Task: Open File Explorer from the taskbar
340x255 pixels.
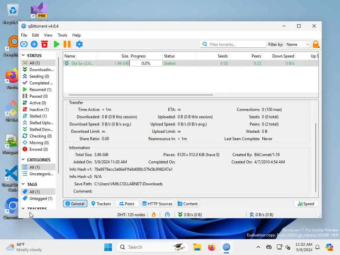Action: (197, 247)
